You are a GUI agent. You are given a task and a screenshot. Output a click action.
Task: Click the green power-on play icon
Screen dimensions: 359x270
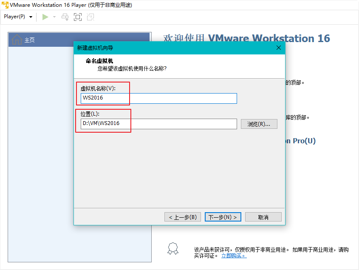[45, 17]
